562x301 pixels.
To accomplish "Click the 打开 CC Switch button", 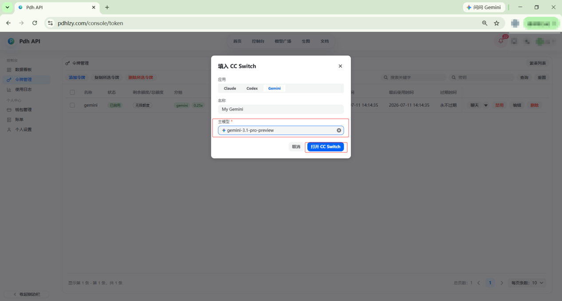I will 326,147.
